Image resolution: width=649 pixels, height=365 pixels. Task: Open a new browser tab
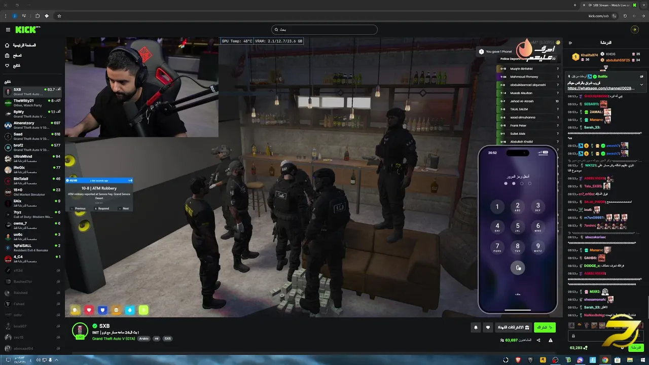575,5
